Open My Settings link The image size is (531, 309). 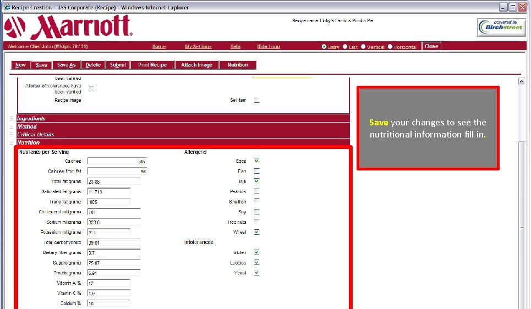[198, 46]
